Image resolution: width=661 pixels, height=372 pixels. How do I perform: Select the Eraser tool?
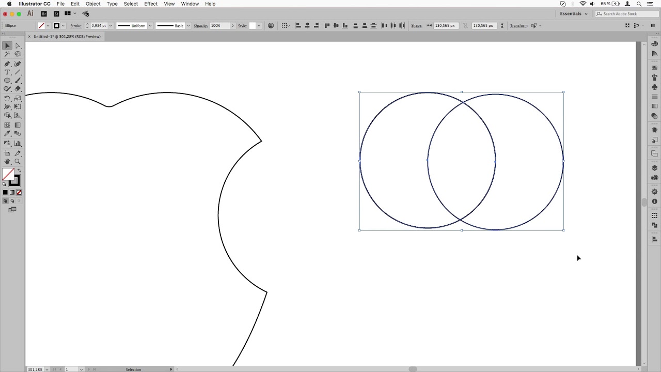tap(18, 89)
